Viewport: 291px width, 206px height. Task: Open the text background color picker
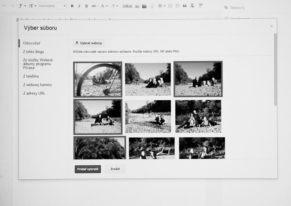click(114, 6)
